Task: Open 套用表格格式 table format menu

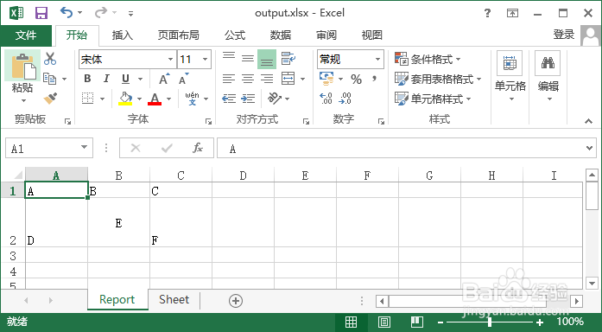Action: 438,80
